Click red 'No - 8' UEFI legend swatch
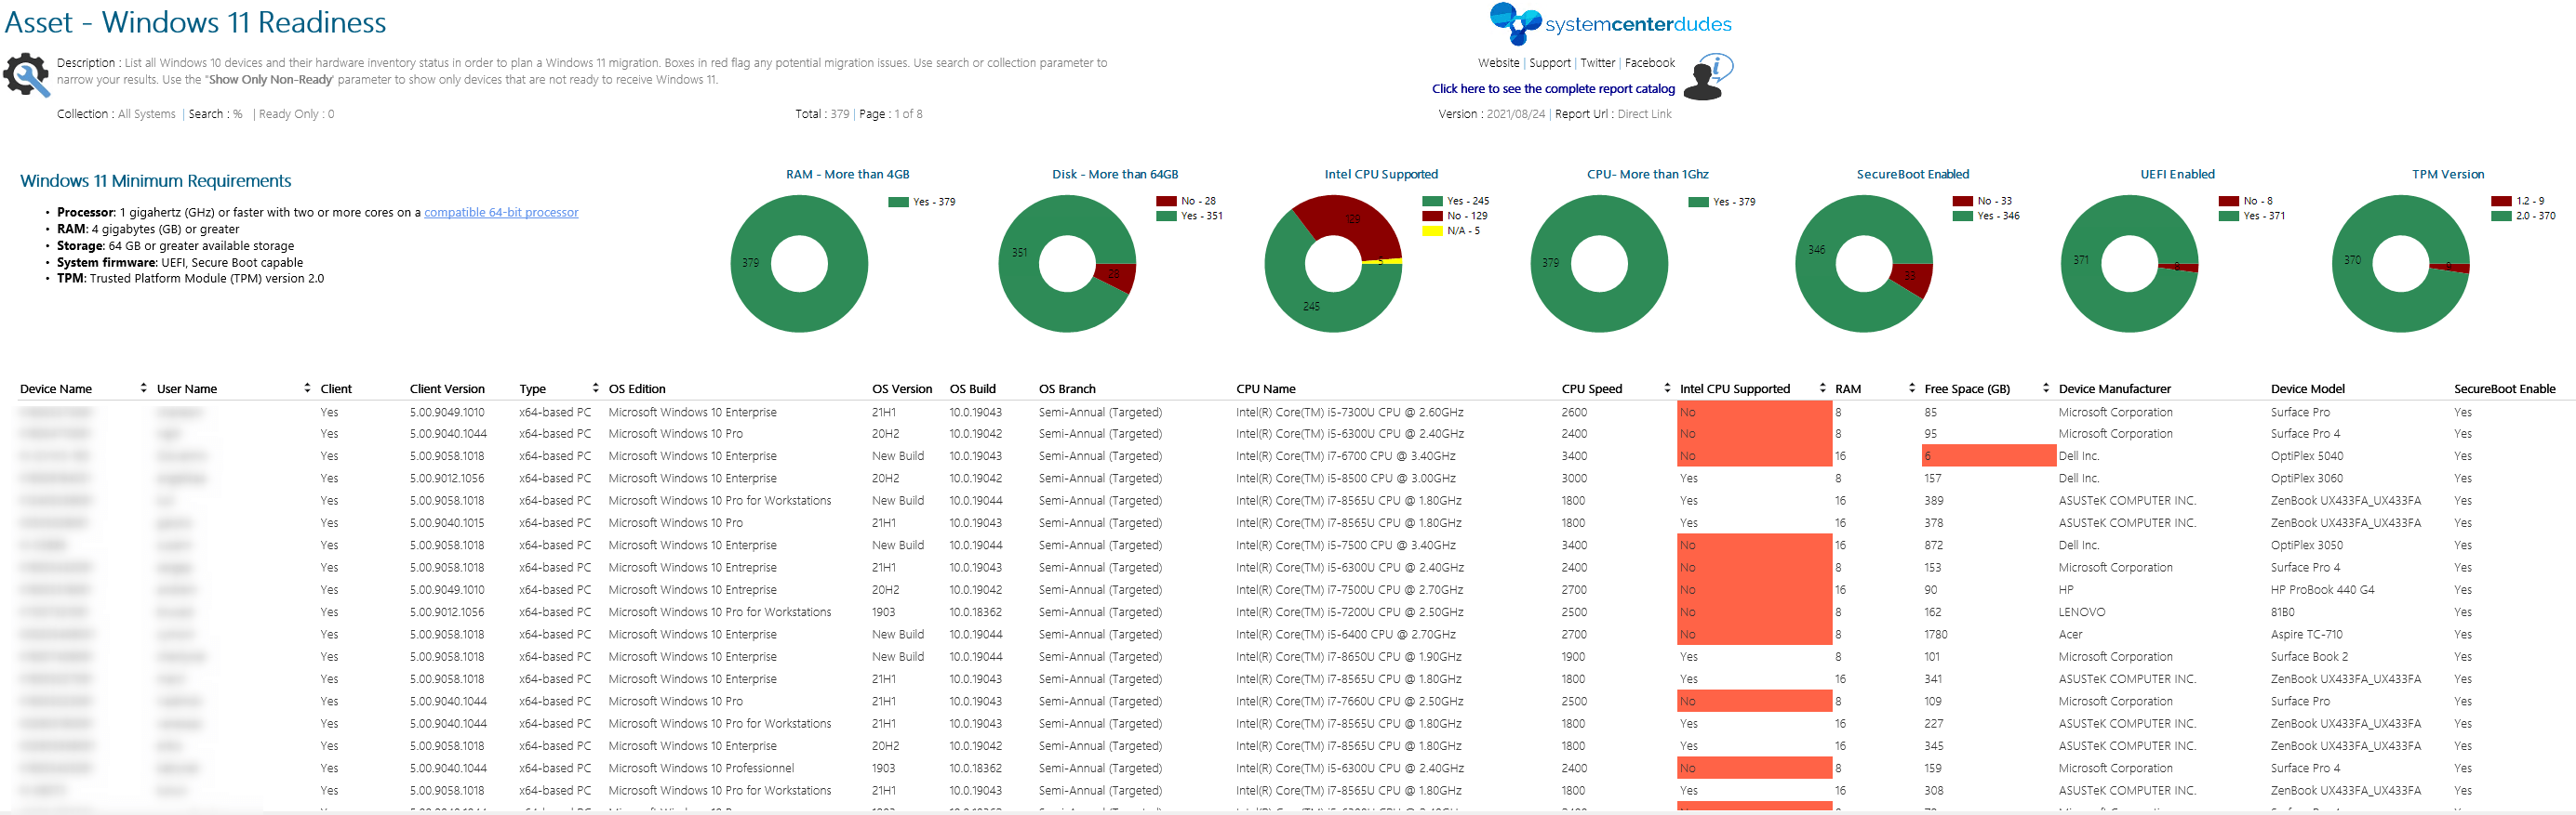Viewport: 2576px width, 815px height. 2228,201
